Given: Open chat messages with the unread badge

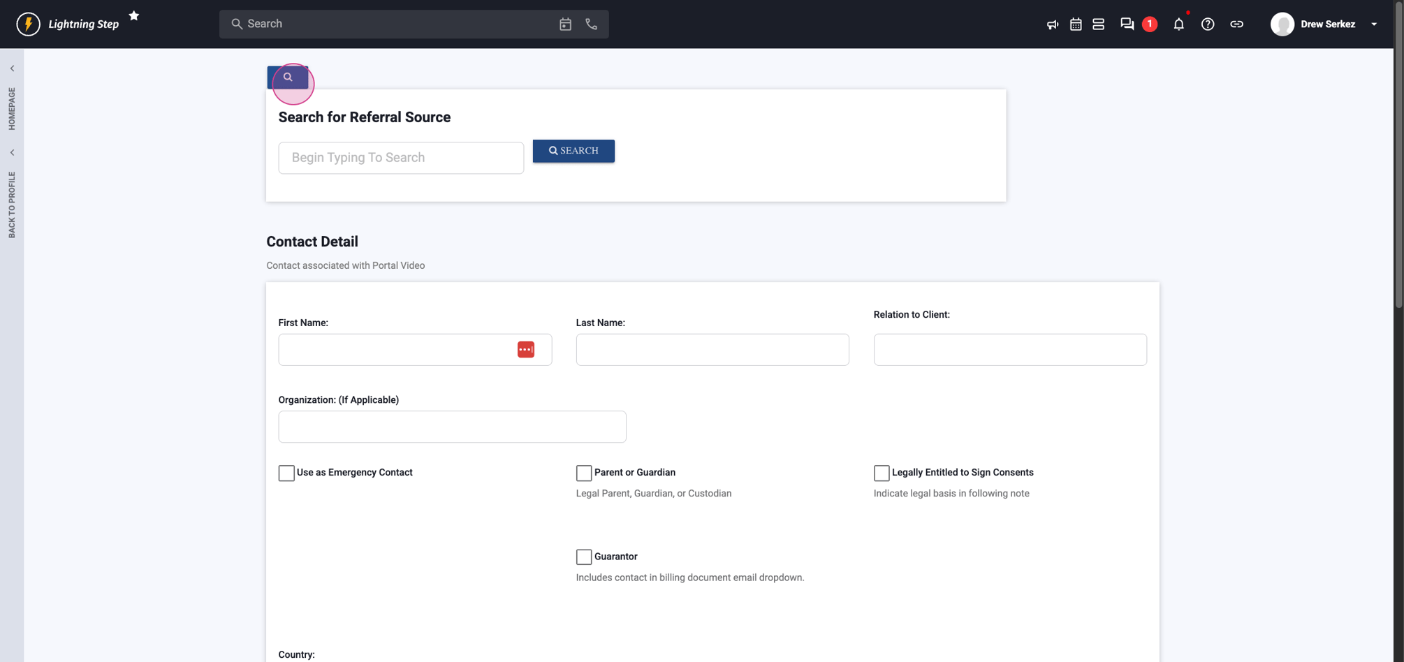Looking at the screenshot, I should [1127, 24].
